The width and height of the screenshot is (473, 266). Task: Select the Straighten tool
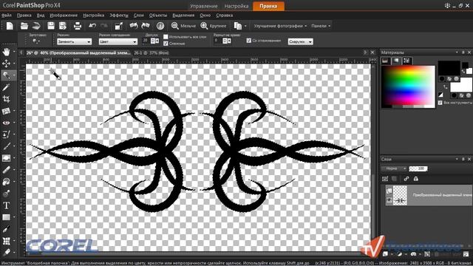[x=6, y=111]
